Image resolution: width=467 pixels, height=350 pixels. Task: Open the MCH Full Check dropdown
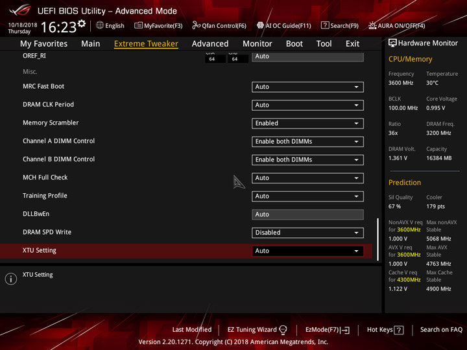(307, 178)
